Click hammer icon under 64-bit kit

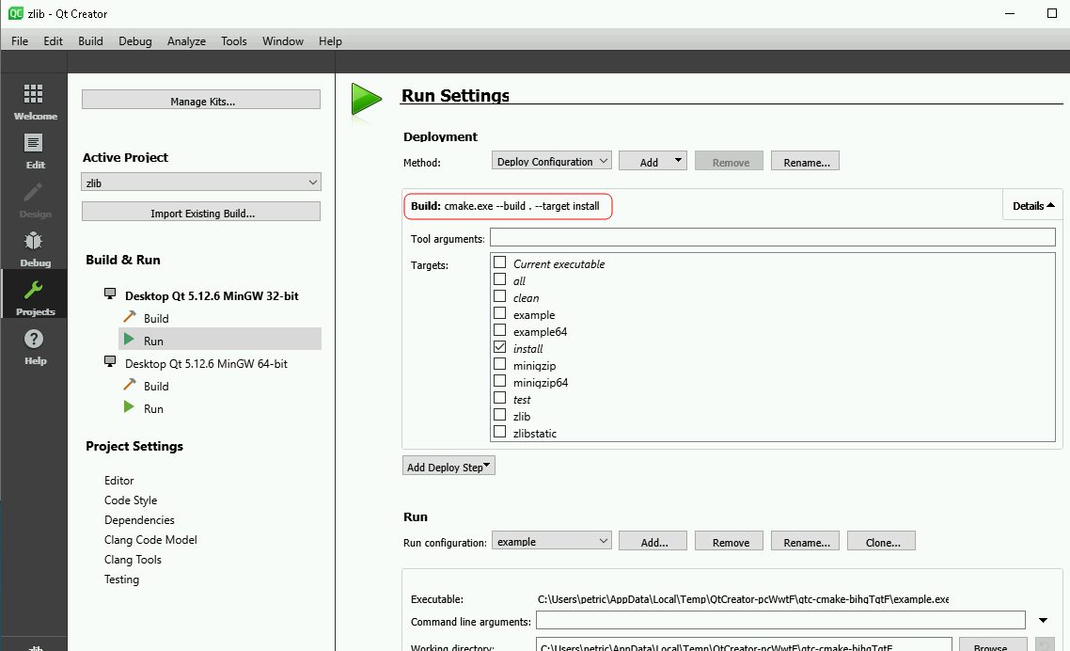pyautogui.click(x=130, y=385)
